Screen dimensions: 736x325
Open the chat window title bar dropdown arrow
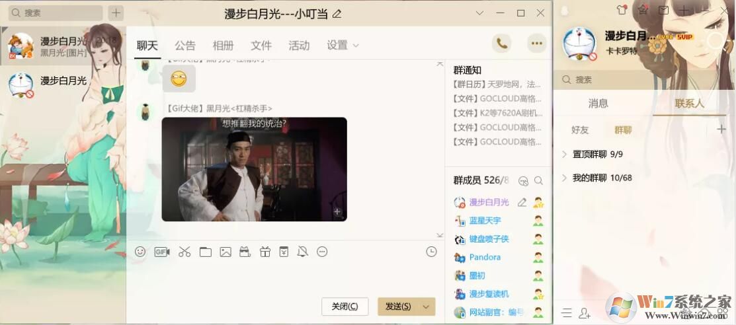(479, 13)
